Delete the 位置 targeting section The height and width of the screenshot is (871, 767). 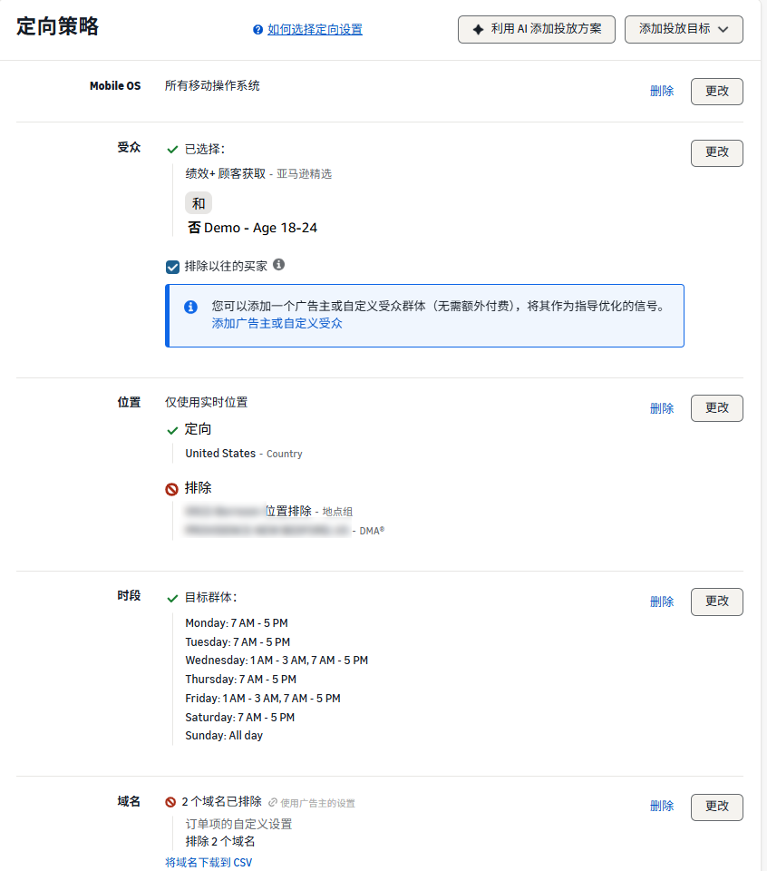662,408
